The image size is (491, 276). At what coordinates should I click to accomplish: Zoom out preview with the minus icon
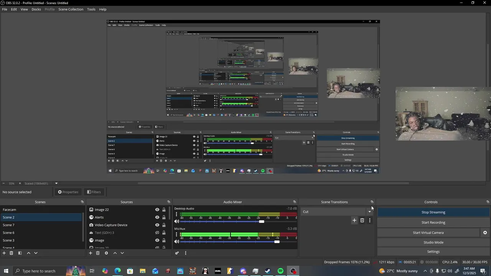point(3,184)
